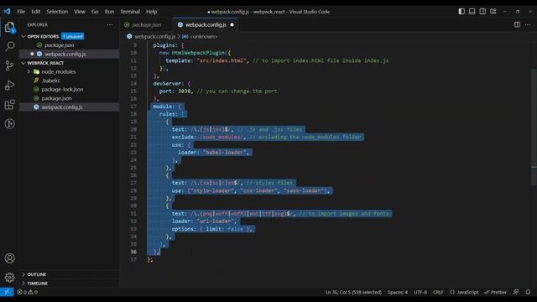Collapse the Open Editors section
This screenshot has height=302, width=537.
(23, 36)
